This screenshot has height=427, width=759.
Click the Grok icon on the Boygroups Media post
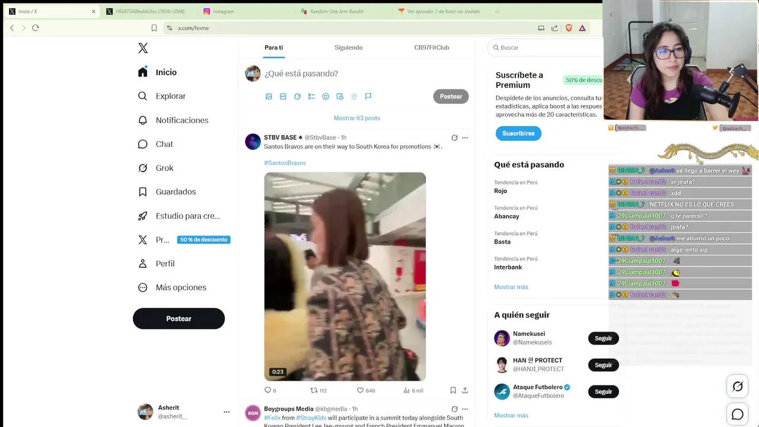(454, 409)
